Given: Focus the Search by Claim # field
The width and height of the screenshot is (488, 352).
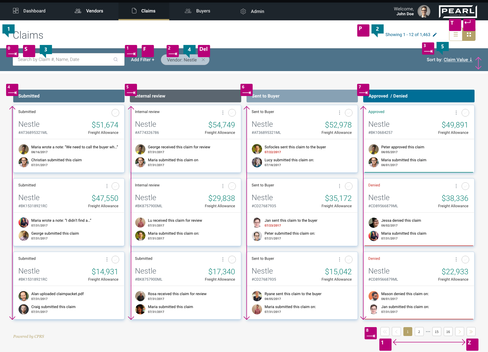Looking at the screenshot, I should pyautogui.click(x=64, y=59).
